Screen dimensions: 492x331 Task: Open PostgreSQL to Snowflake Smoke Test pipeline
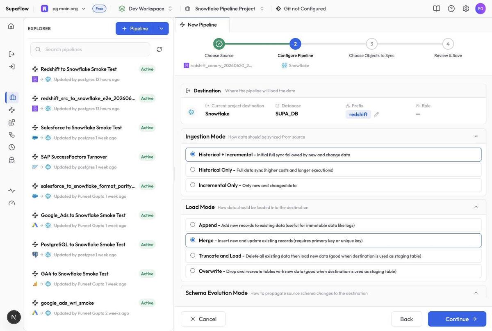pyautogui.click(x=83, y=244)
